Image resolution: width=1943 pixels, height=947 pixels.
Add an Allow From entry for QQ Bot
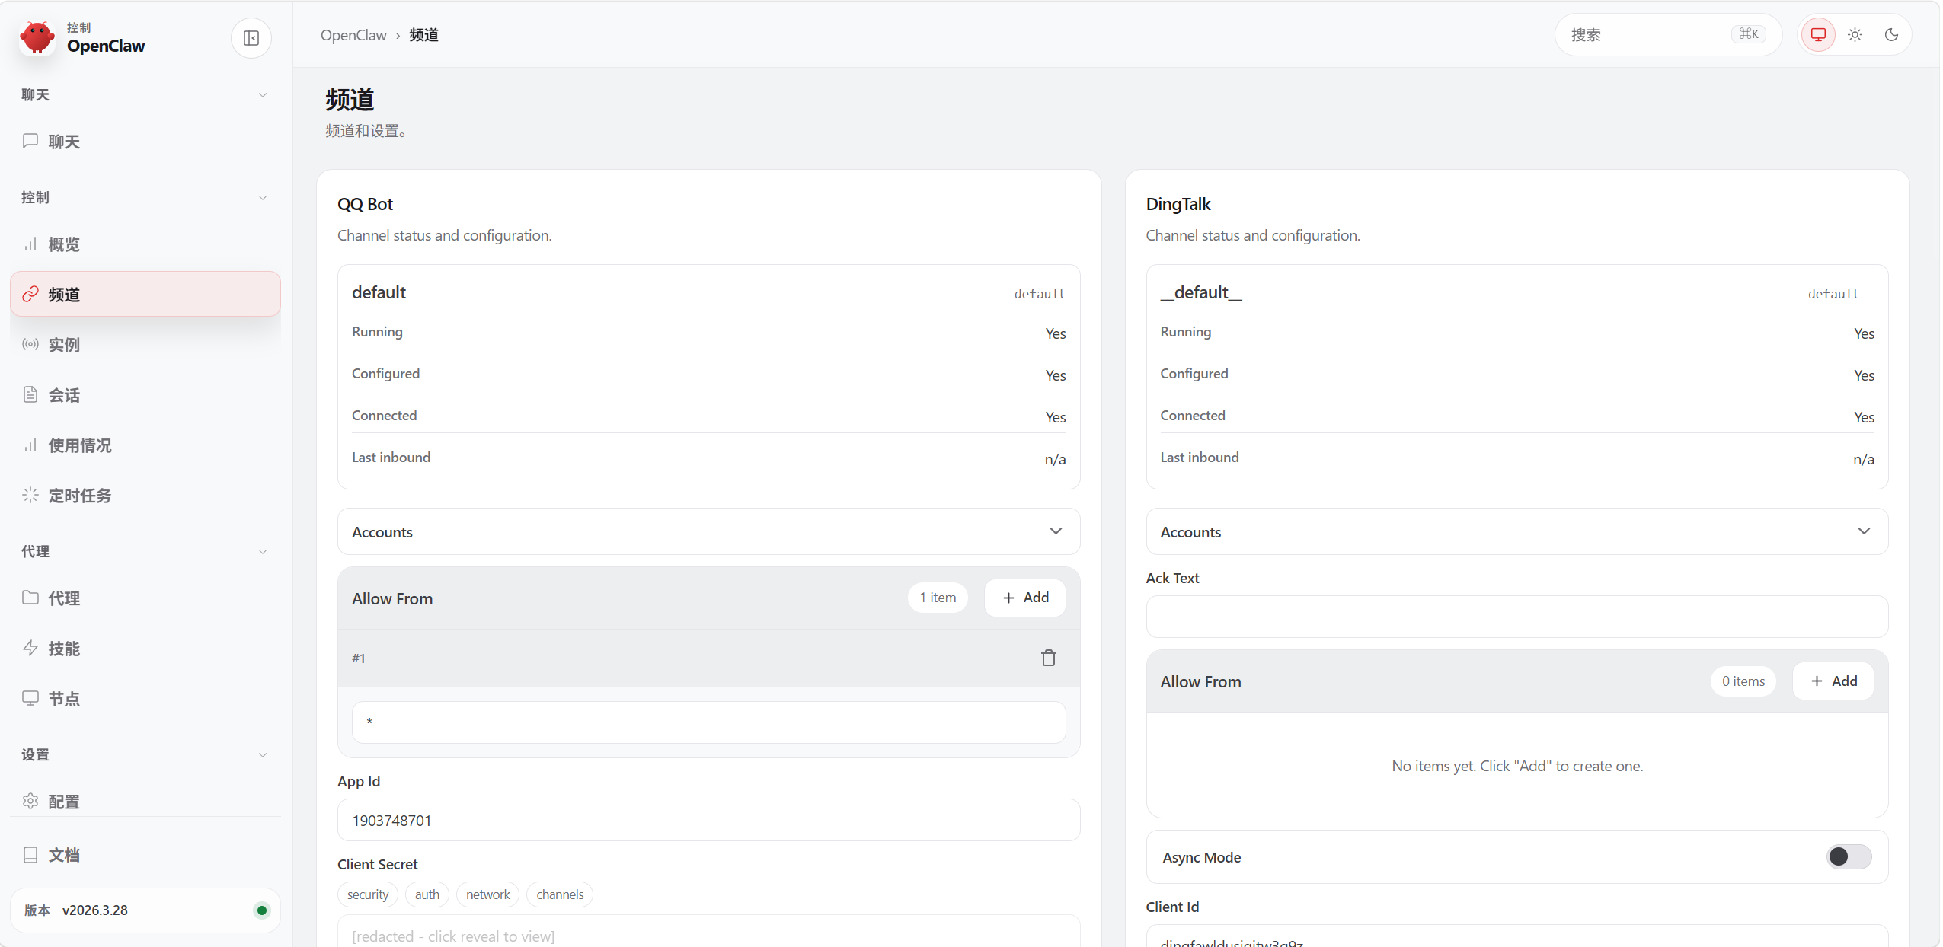pyautogui.click(x=1024, y=598)
